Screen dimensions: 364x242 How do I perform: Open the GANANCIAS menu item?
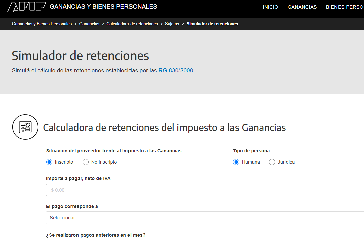tap(302, 7)
